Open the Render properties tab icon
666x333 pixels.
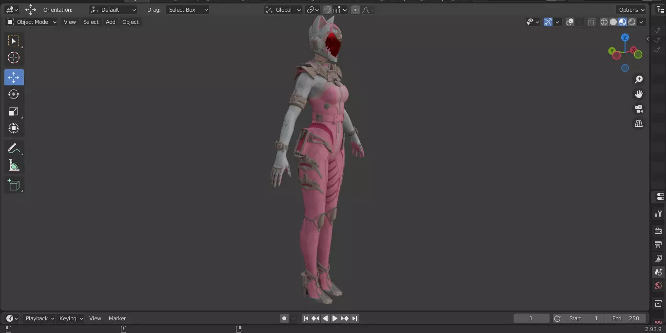658,231
